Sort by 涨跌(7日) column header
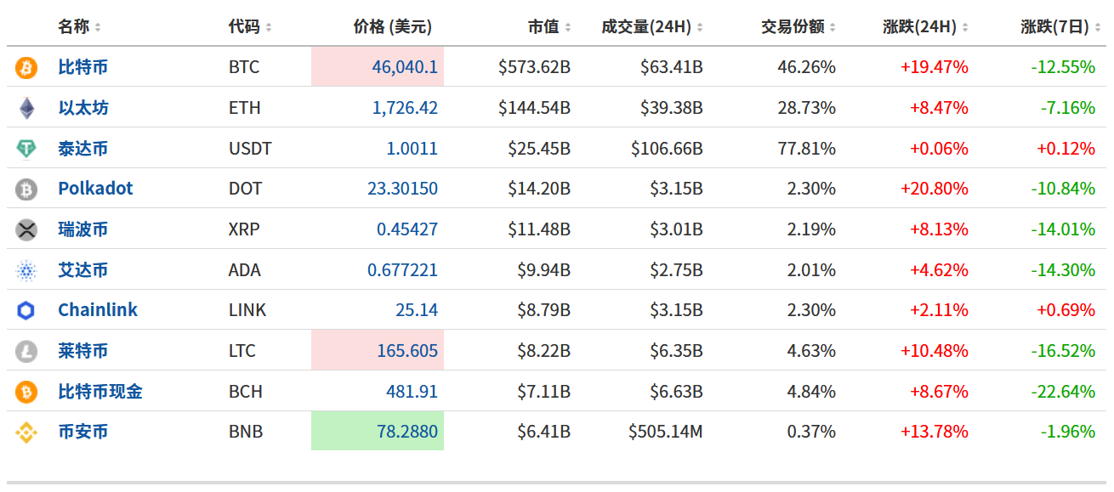 coord(1061,27)
